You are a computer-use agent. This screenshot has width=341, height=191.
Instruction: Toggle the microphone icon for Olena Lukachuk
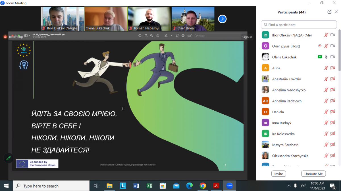[x=326, y=57]
